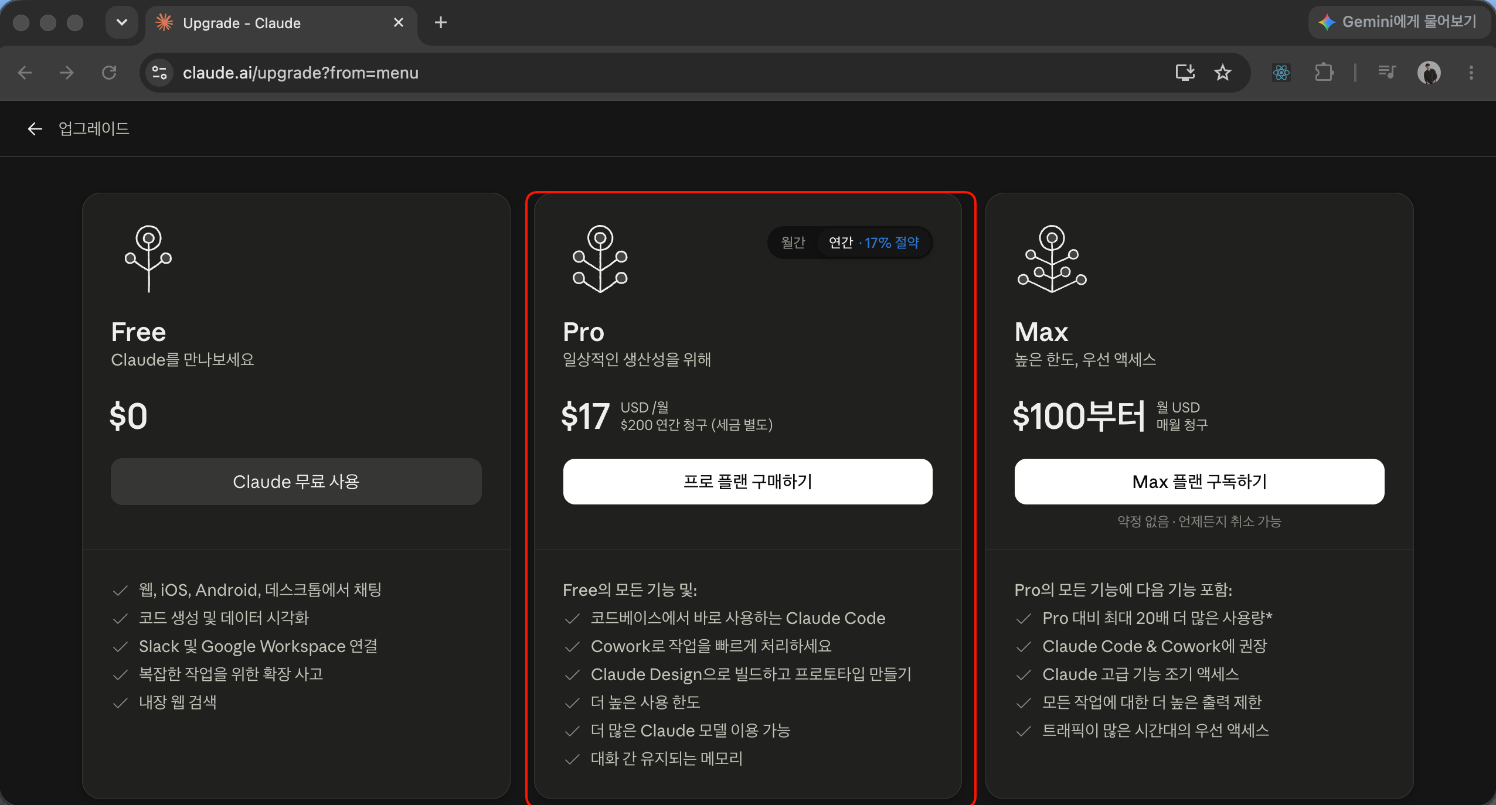
Task: Open a new tab with plus icon
Action: [441, 23]
